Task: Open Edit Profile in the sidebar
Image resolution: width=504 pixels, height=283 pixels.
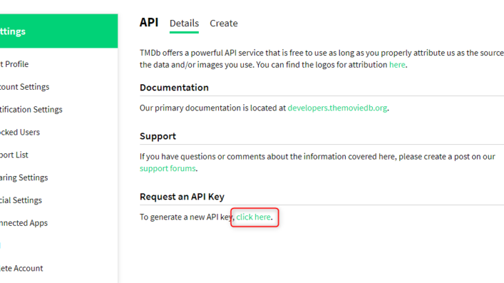Action: 15,64
